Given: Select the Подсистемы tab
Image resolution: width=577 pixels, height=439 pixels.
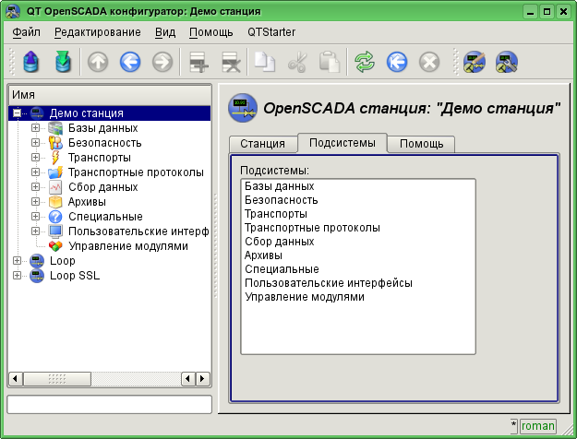Looking at the screenshot, I should coord(343,143).
